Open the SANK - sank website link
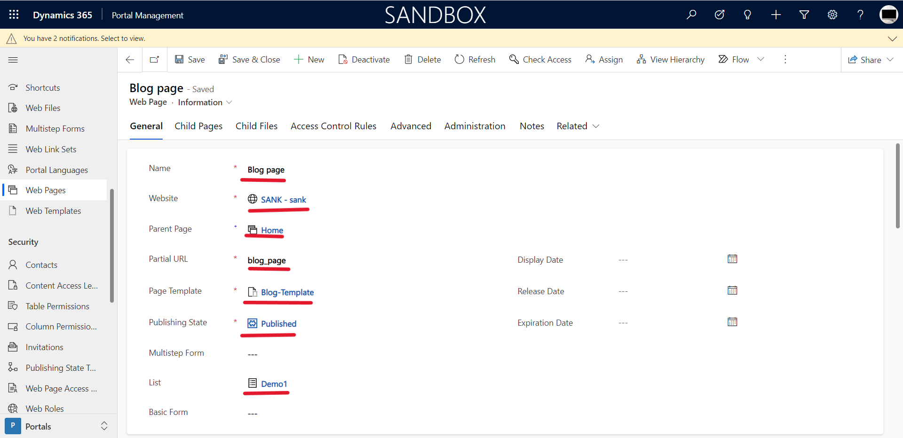Image resolution: width=903 pixels, height=438 pixels. [283, 200]
